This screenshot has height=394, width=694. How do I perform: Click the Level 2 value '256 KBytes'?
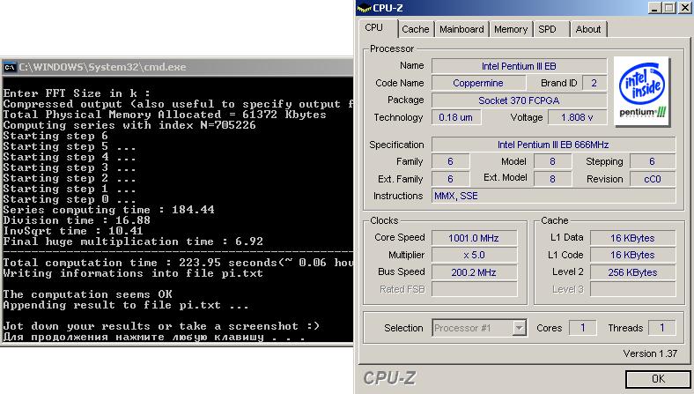[632, 272]
